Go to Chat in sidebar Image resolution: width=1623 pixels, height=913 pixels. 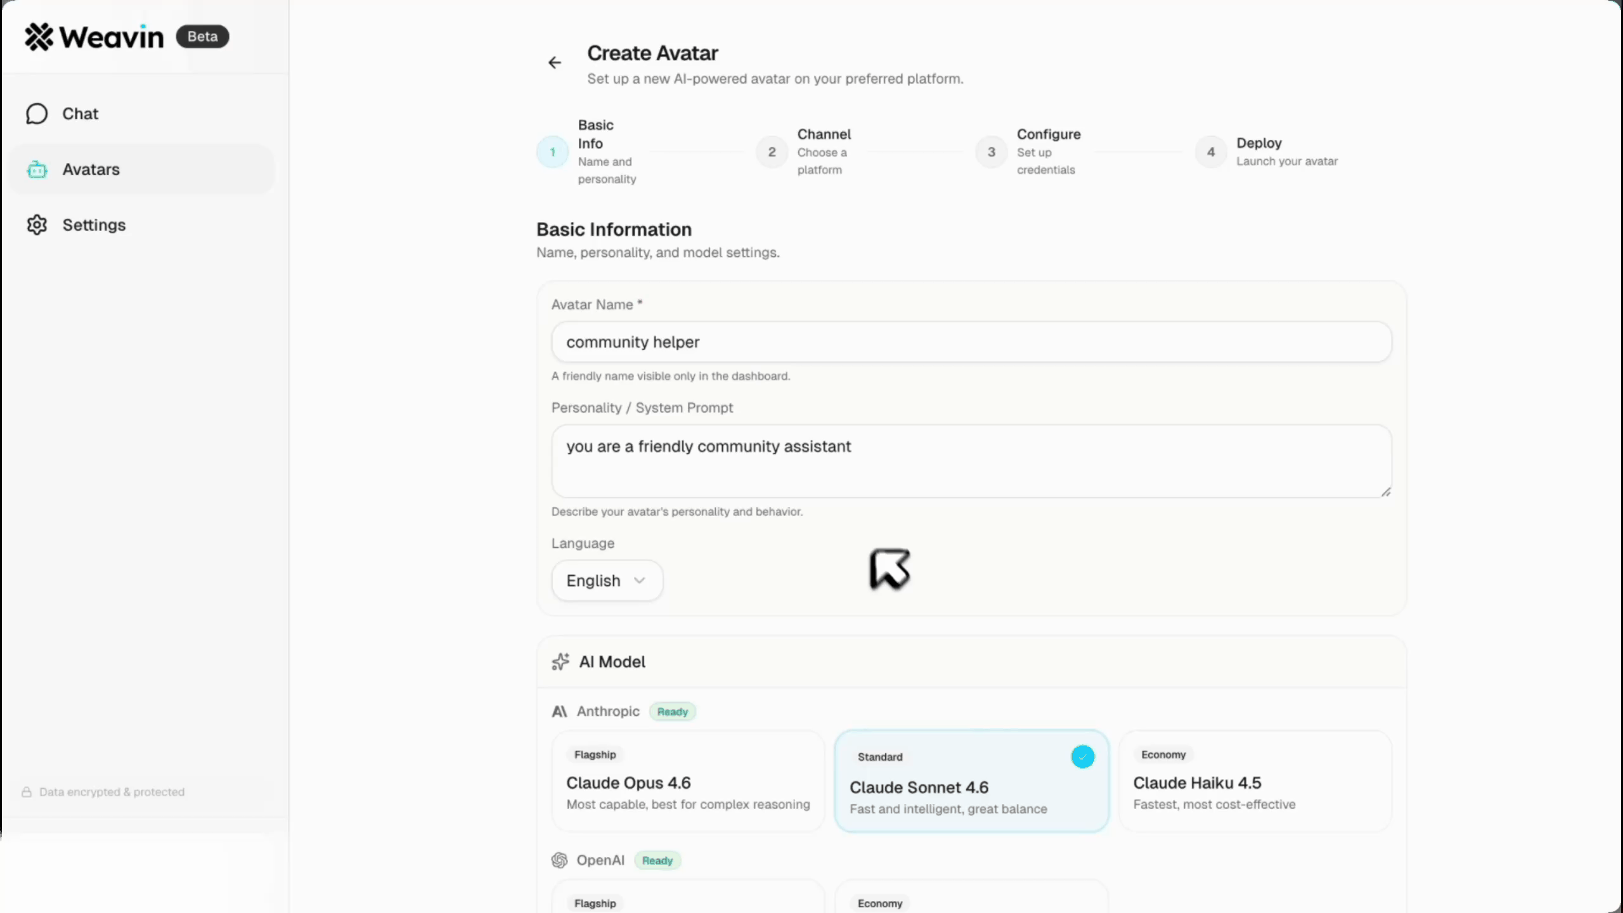[141, 114]
